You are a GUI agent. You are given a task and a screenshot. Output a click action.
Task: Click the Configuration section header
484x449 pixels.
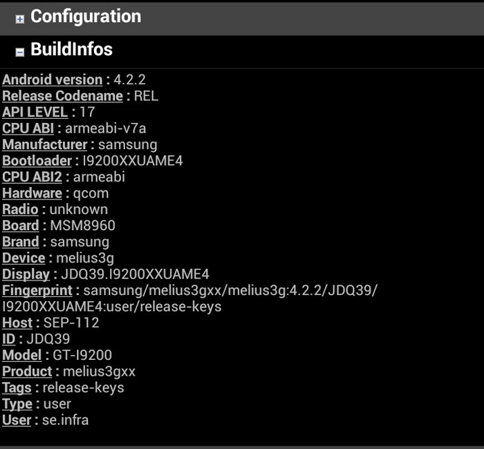point(86,17)
